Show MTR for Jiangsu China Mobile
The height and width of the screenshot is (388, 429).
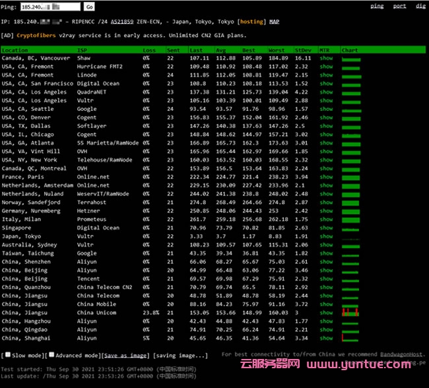326,304
